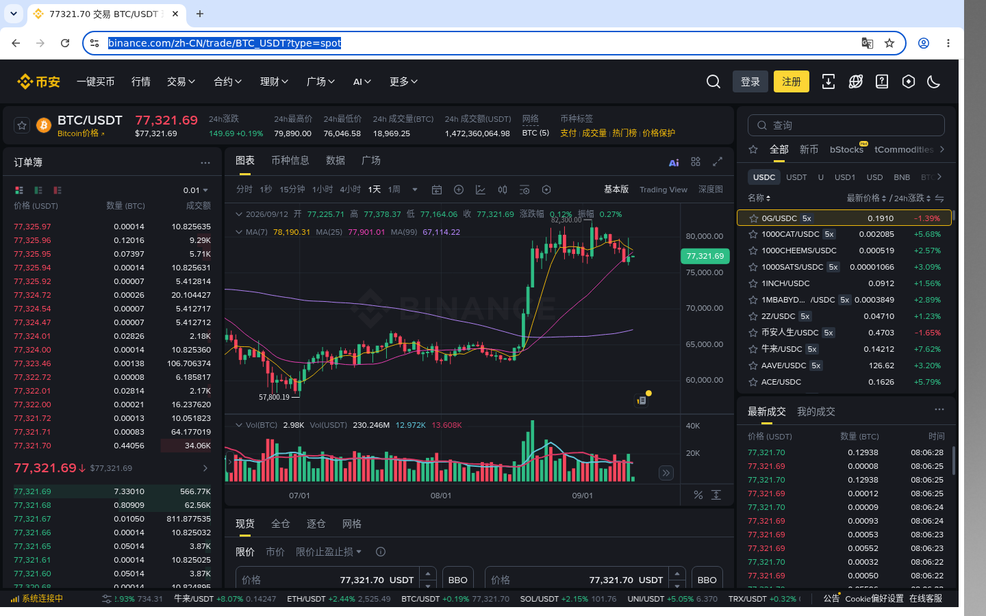Sort the market list by 名称

pyautogui.click(x=759, y=198)
